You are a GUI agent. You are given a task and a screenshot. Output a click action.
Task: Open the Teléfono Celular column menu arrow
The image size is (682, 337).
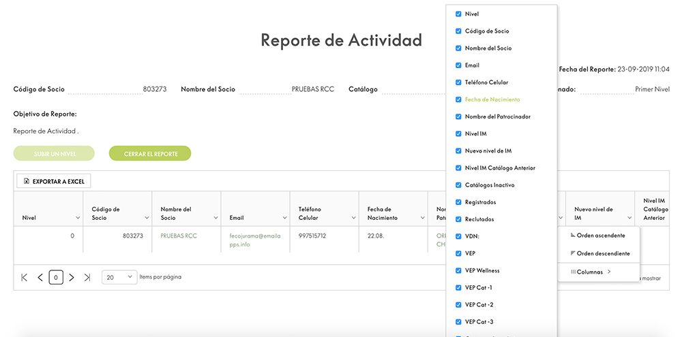(353, 218)
